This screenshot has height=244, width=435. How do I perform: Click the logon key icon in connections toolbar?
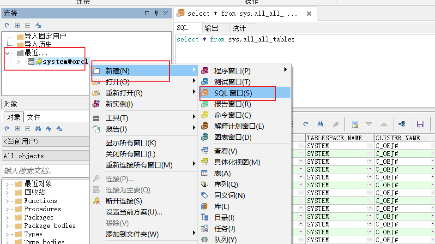(x=38, y=25)
